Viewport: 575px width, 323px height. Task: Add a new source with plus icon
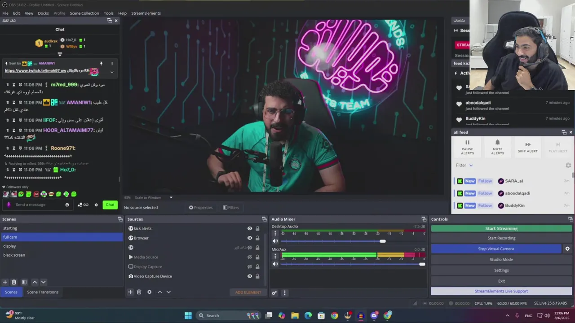[130, 292]
